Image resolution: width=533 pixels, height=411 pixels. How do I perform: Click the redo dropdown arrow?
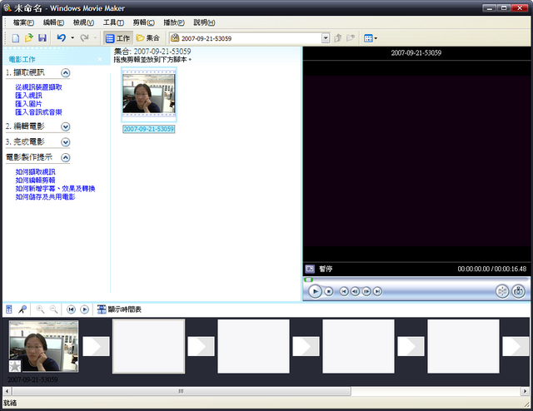pyautogui.click(x=95, y=38)
